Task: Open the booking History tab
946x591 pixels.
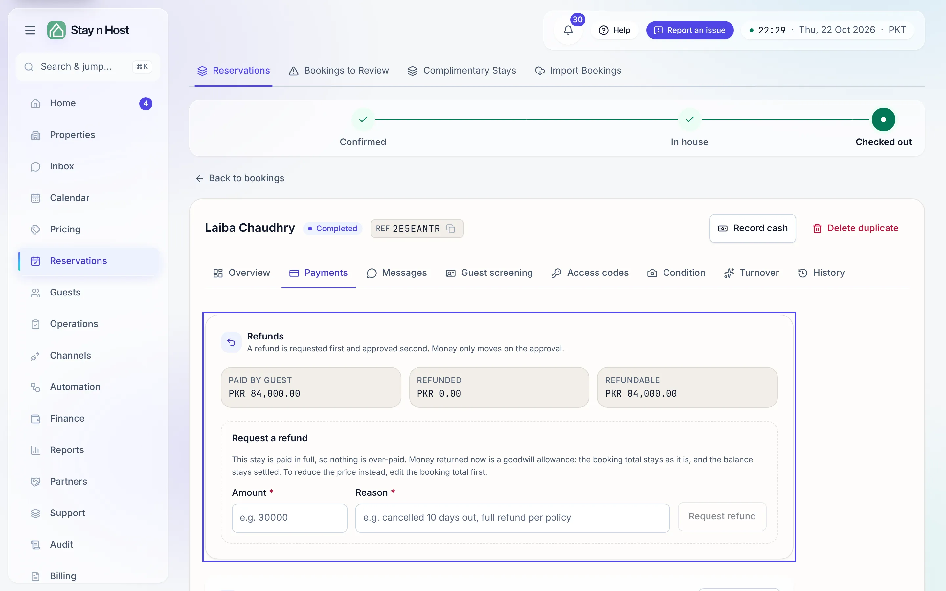Action: [x=821, y=273]
